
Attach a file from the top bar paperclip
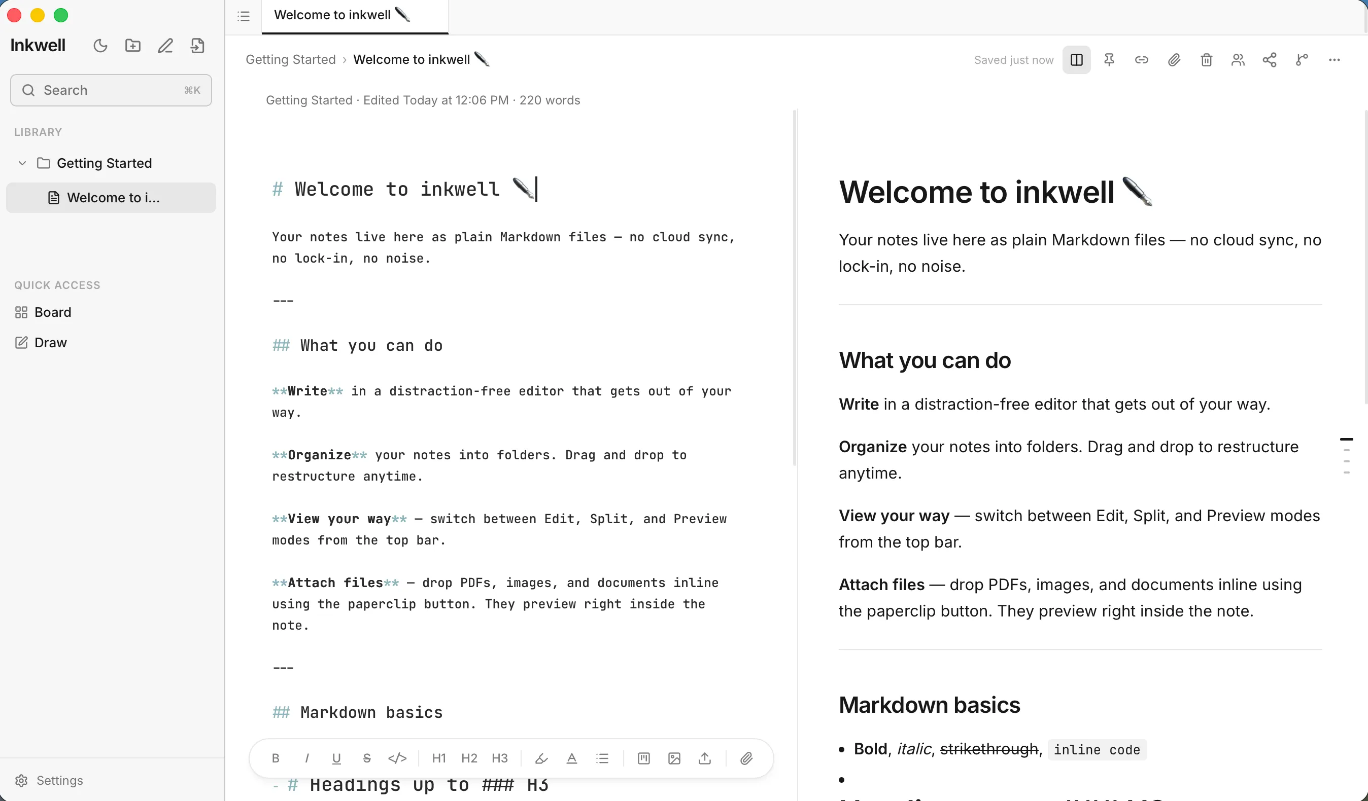[x=1174, y=60]
